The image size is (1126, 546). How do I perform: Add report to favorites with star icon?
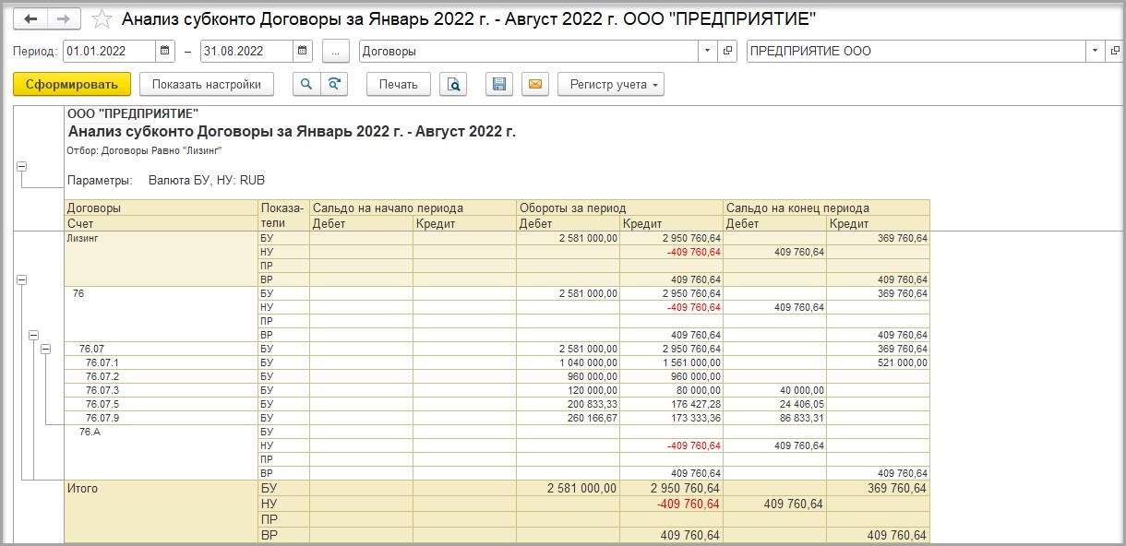pos(102,18)
